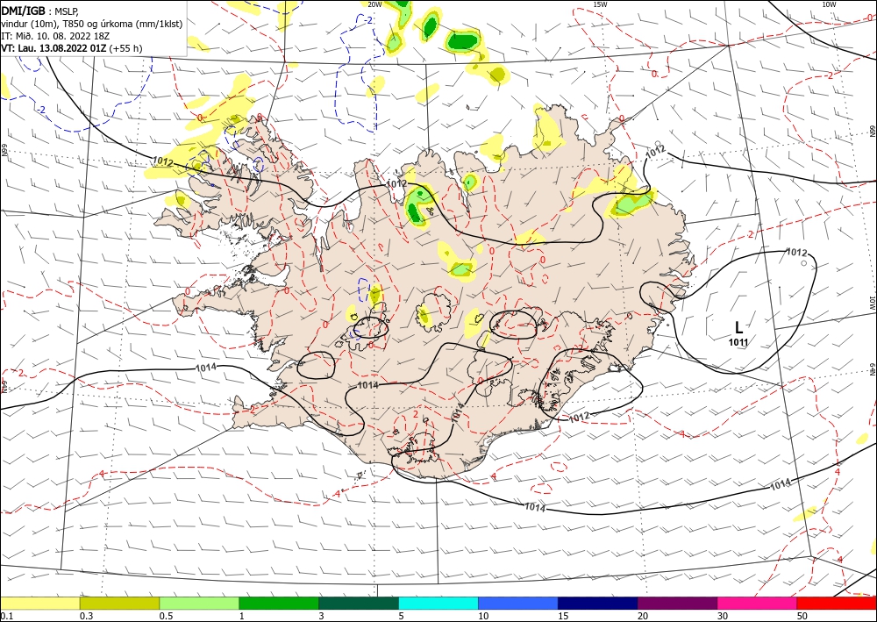Click the legend scale value '0.1'
The height and width of the screenshot is (622, 877).
(5, 616)
